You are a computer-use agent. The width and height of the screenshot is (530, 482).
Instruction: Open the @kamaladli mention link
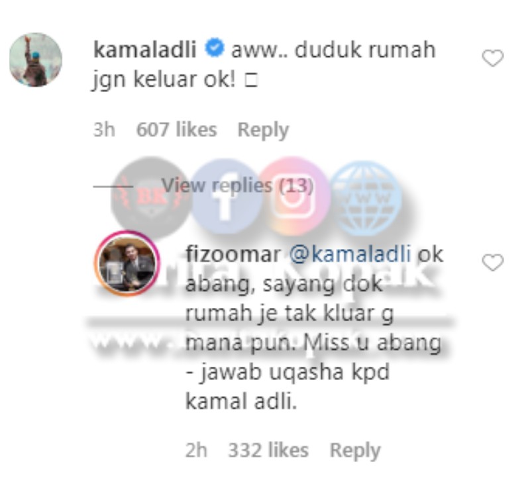[x=350, y=254]
